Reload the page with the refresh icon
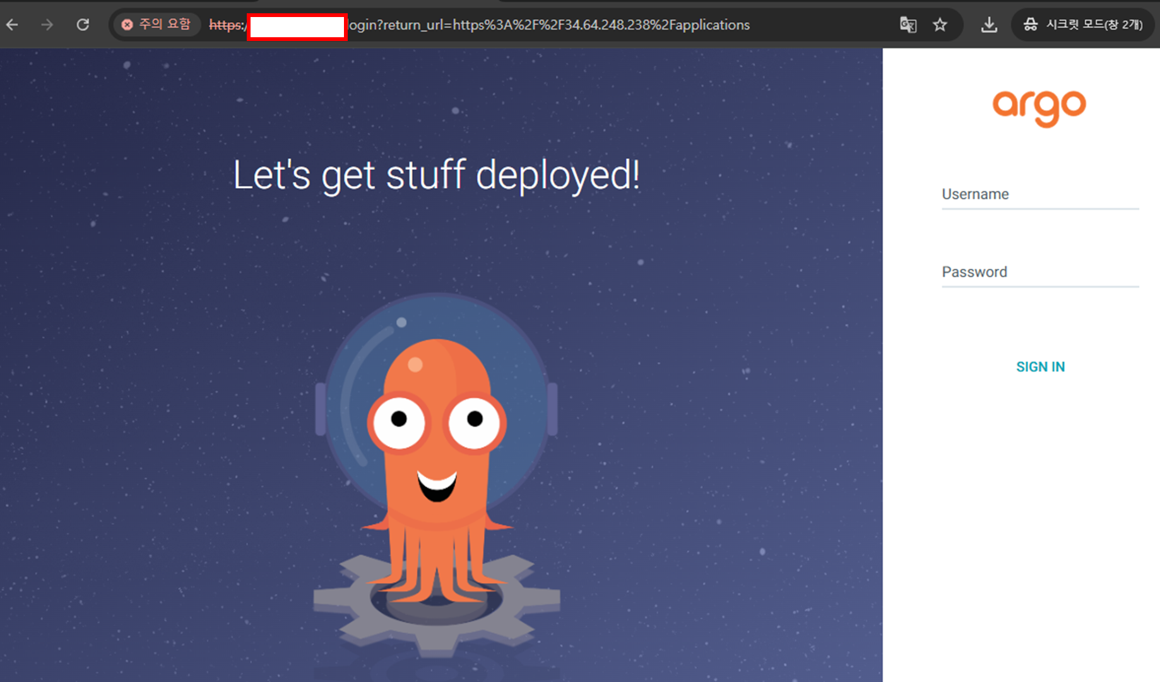1160x682 pixels. click(x=83, y=25)
